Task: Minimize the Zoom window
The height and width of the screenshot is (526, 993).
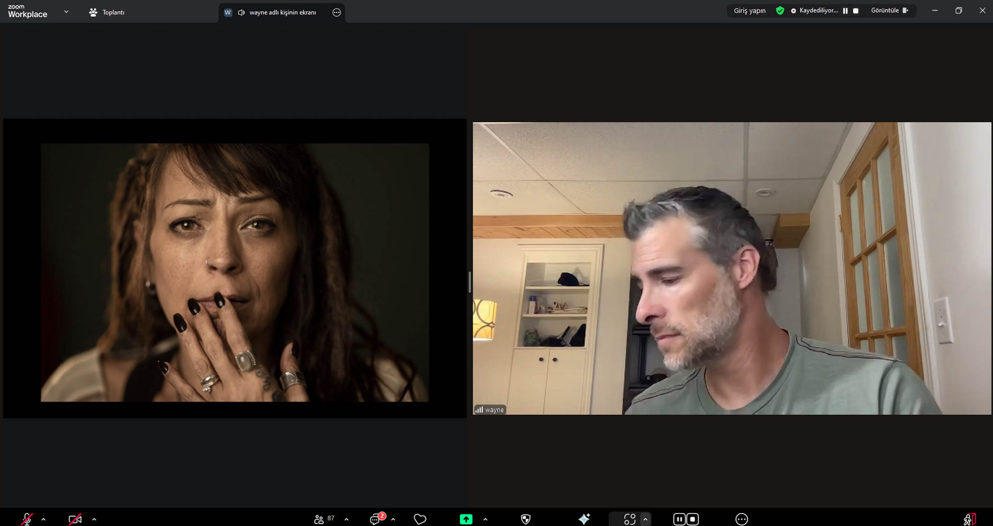Action: tap(935, 10)
